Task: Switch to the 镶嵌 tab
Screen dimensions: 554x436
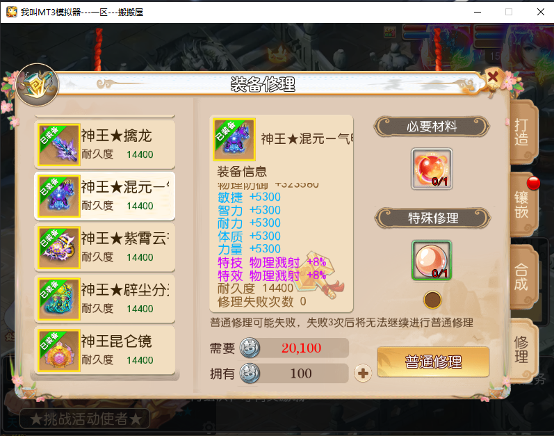Action: (523, 204)
